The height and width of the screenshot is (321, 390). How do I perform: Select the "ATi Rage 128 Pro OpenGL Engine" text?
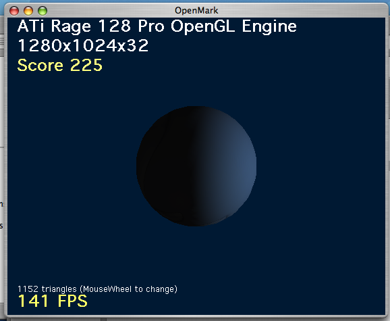pyautogui.click(x=157, y=26)
